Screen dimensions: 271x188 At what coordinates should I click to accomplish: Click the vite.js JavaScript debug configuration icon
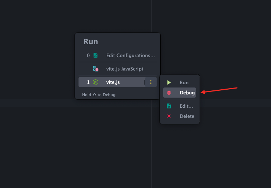tap(96, 69)
